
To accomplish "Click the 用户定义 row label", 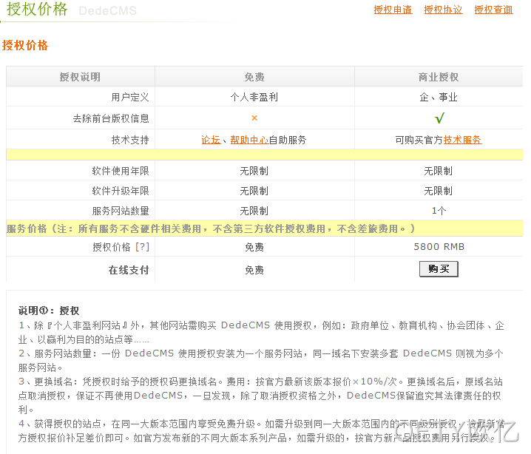I will pyautogui.click(x=130, y=98).
